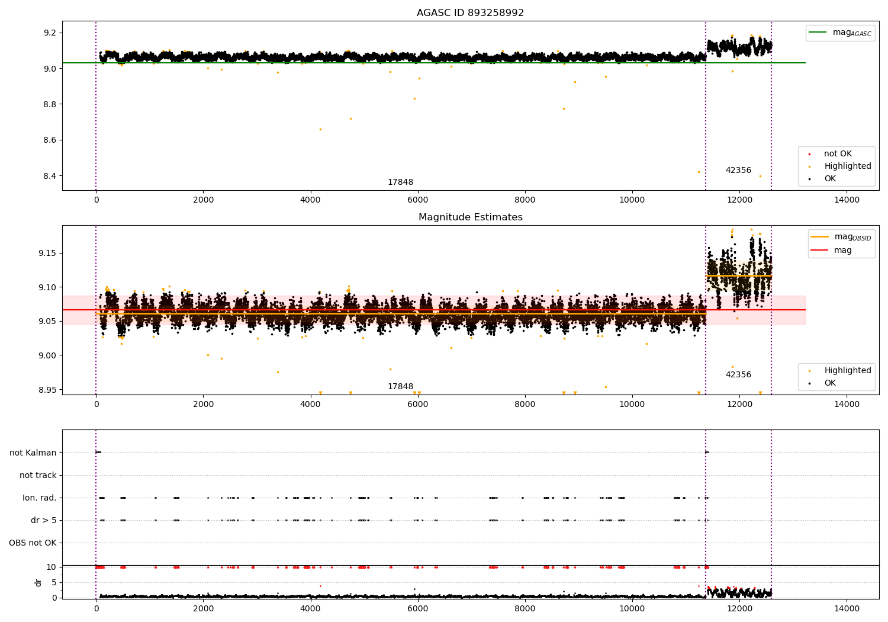Click the 'dr > 5' row label
The image size is (888, 622).
tap(44, 520)
